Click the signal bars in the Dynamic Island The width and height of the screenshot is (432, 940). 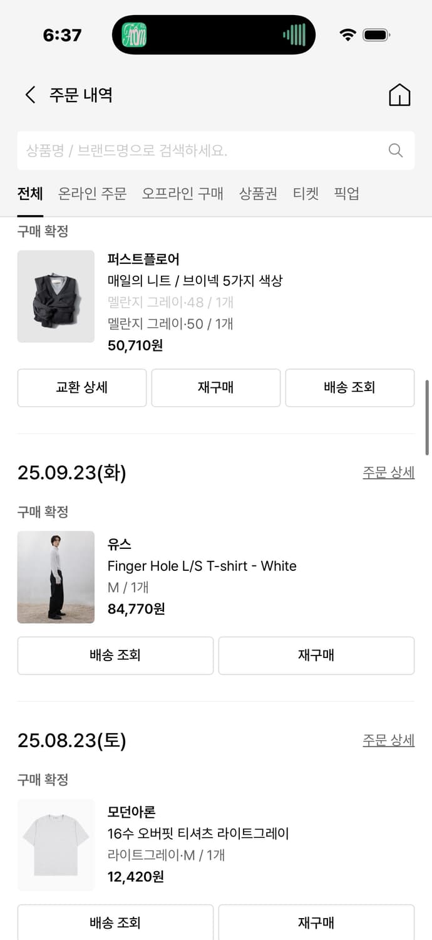point(294,34)
